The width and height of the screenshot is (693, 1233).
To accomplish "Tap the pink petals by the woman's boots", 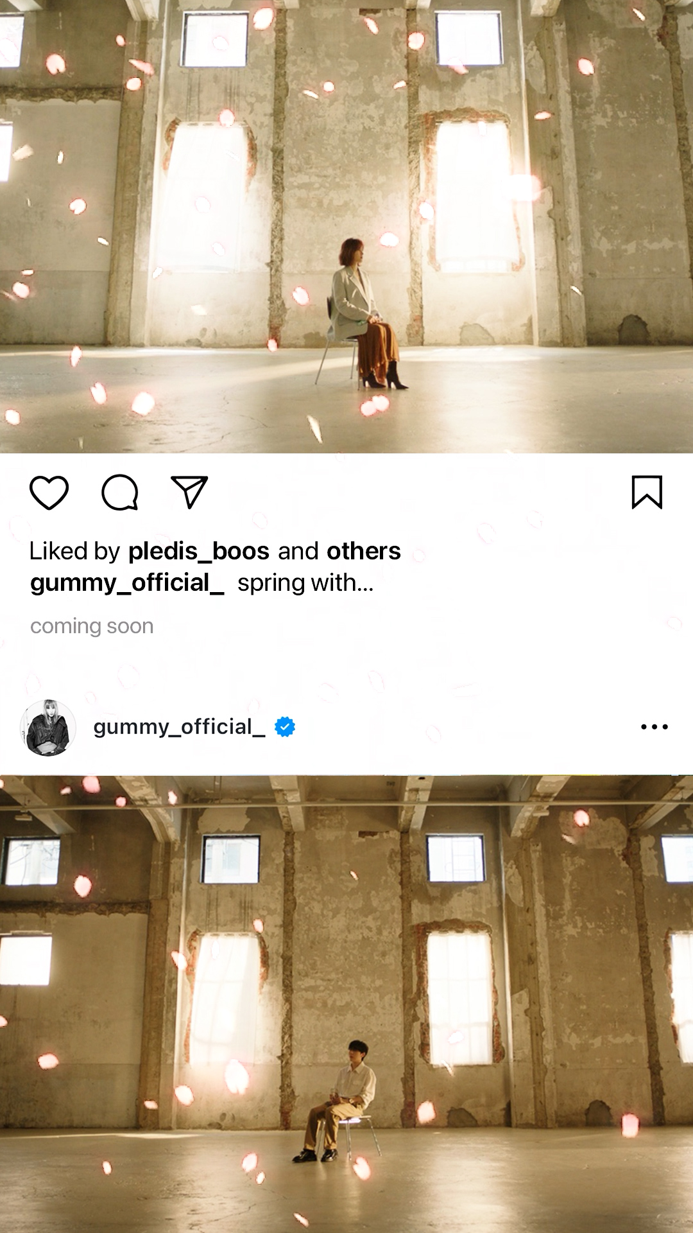I will pos(375,405).
